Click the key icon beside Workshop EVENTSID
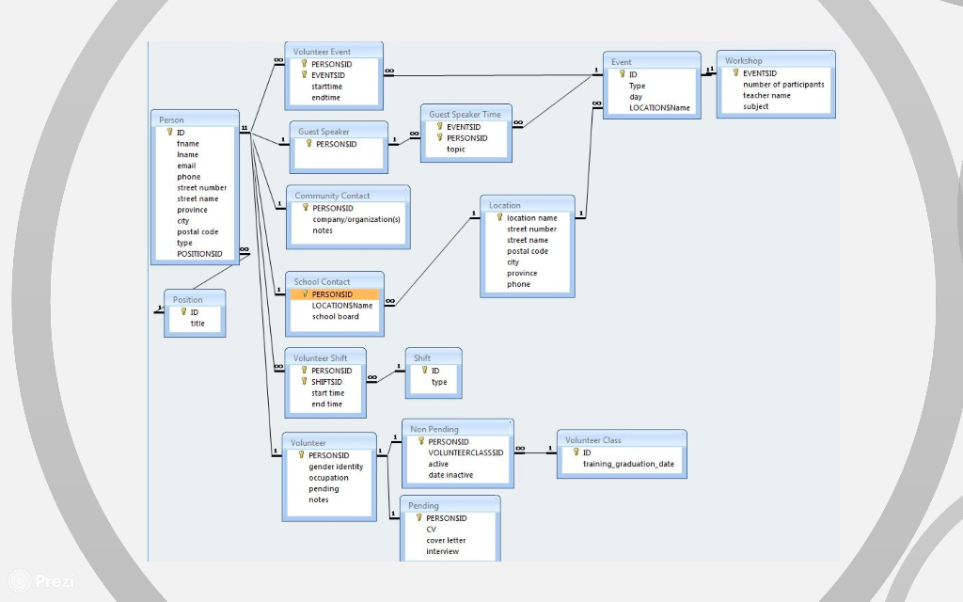Screen dimensions: 963x602 (x=734, y=73)
